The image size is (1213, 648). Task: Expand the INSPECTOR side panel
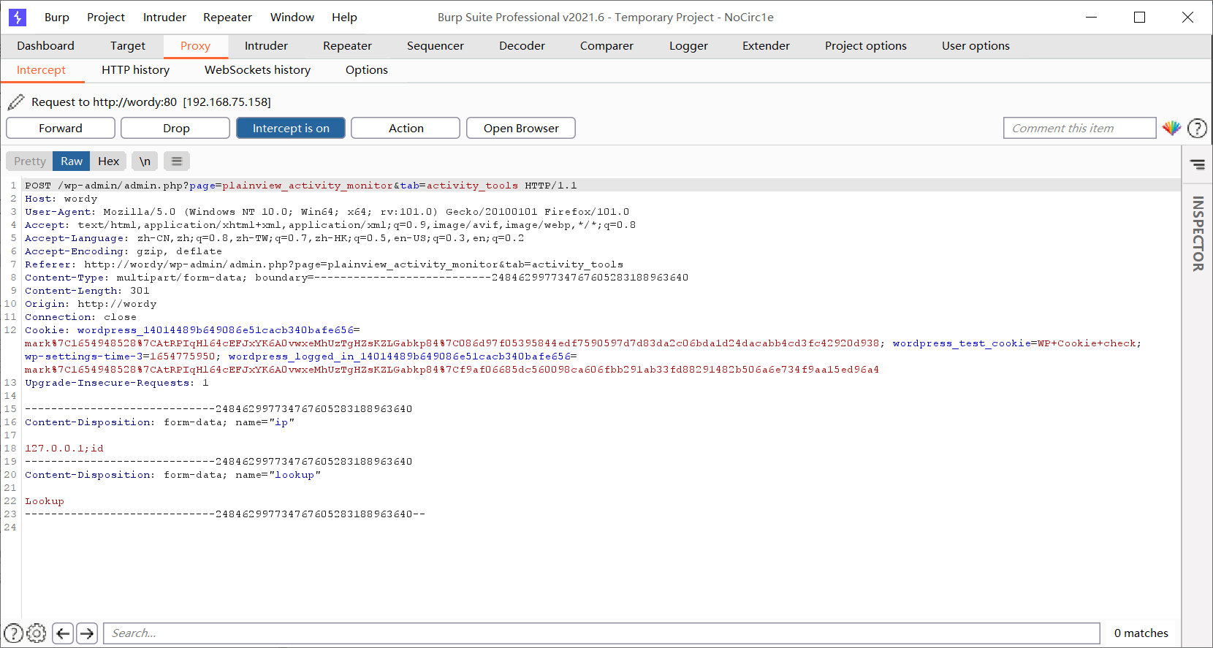[1197, 234]
